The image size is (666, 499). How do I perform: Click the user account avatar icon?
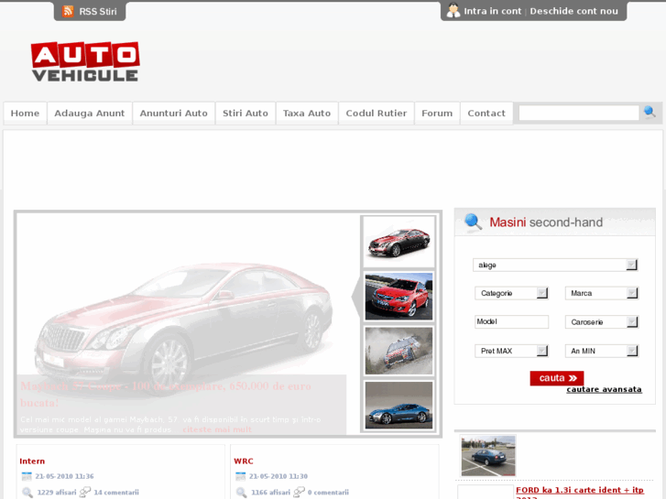(453, 11)
